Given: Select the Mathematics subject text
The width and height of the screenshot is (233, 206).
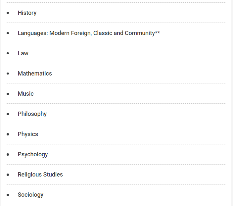Looking at the screenshot, I should [x=35, y=74].
